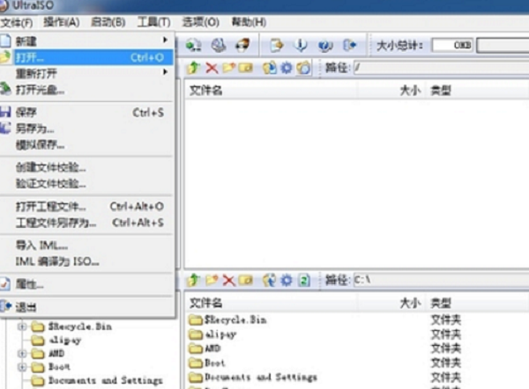Select alipay folder in local file list

[x=212, y=334]
